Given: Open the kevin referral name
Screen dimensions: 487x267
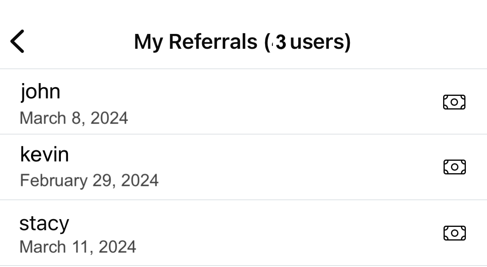Looking at the screenshot, I should point(44,155).
